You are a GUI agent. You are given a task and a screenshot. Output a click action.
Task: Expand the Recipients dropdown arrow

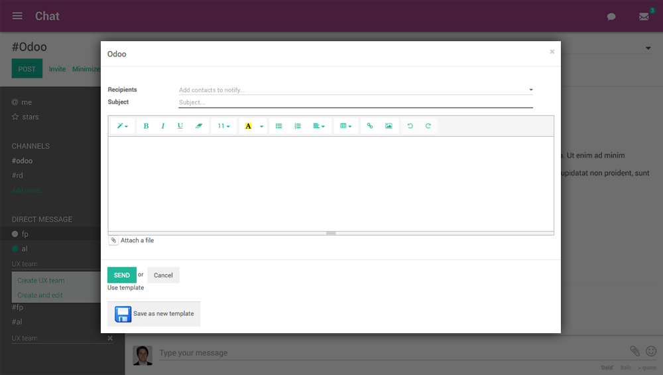click(x=531, y=90)
